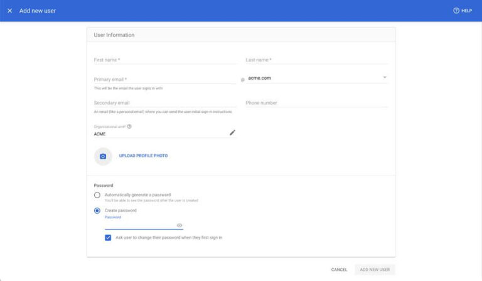Expand the acme.com domain dropdown
This screenshot has height=281, width=482.
point(384,78)
